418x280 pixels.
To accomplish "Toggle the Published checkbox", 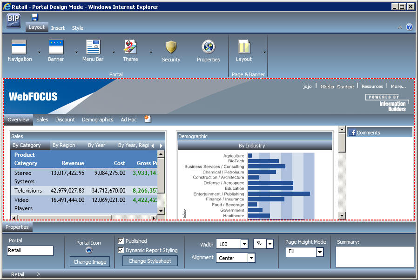I will 121,241.
